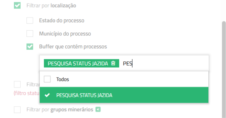This screenshot has width=226, height=118.
Task: Toggle the Filtrar por grupos minerários checkbox
Action: point(17,110)
